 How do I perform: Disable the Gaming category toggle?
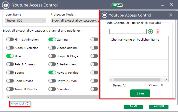pos(52,40)
